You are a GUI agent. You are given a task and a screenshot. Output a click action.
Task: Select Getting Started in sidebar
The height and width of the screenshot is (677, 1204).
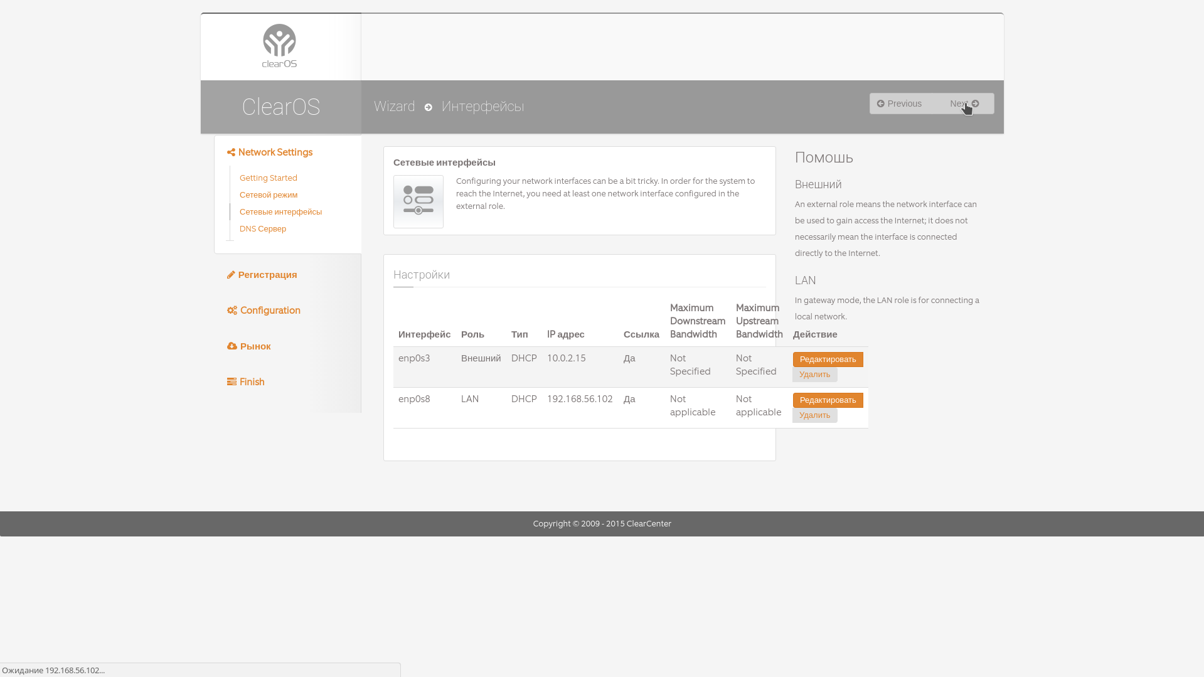pyautogui.click(x=269, y=178)
